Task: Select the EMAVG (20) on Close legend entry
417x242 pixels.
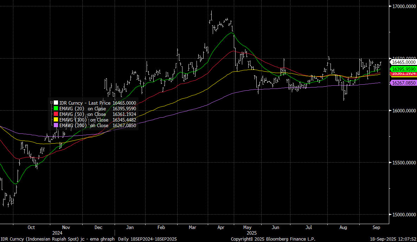Action: coord(97,109)
